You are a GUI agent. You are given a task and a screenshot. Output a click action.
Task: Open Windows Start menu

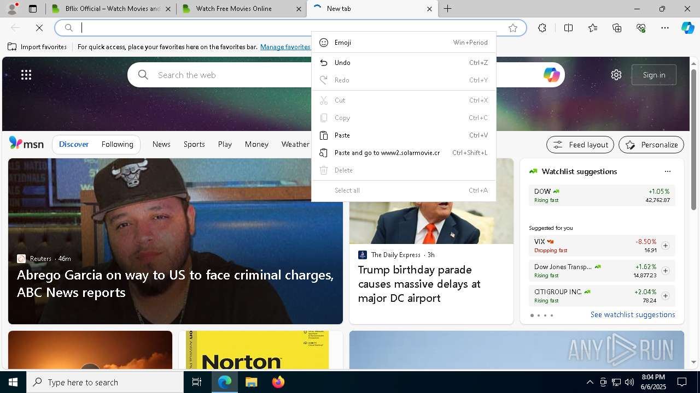pos(13,382)
